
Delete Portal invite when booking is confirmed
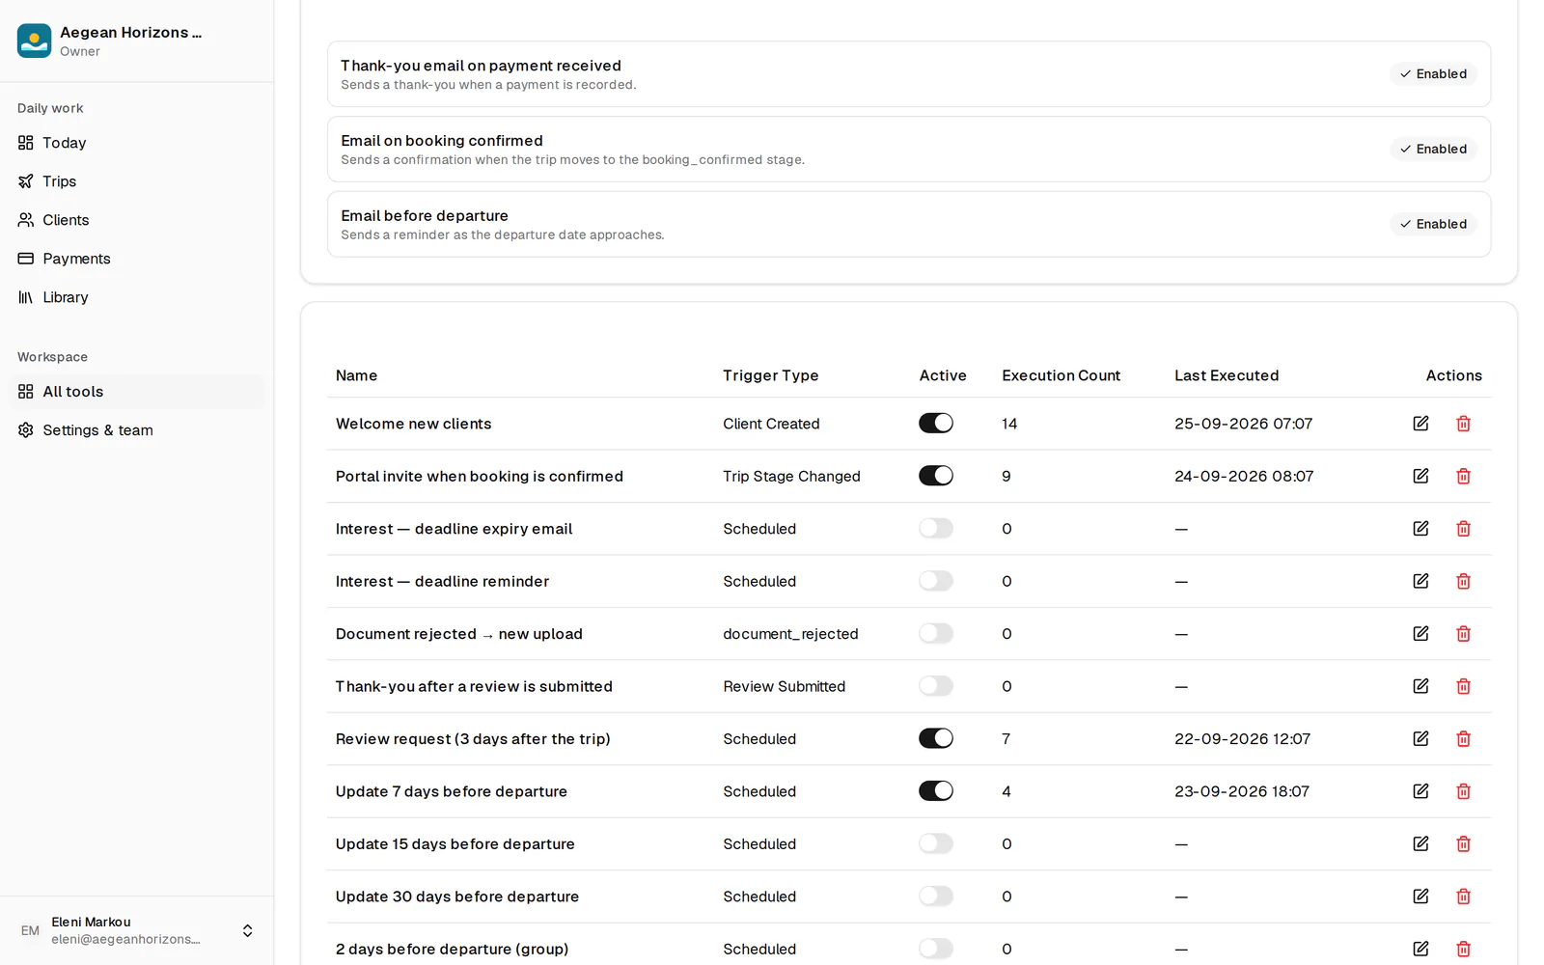(1463, 476)
